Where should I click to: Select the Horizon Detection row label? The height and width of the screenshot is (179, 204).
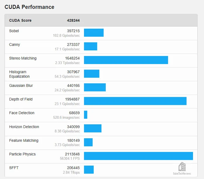(24, 127)
